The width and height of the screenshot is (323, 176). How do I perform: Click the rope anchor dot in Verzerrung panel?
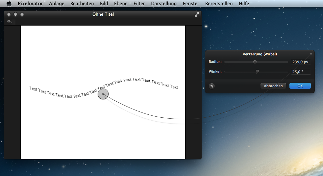click(311, 54)
